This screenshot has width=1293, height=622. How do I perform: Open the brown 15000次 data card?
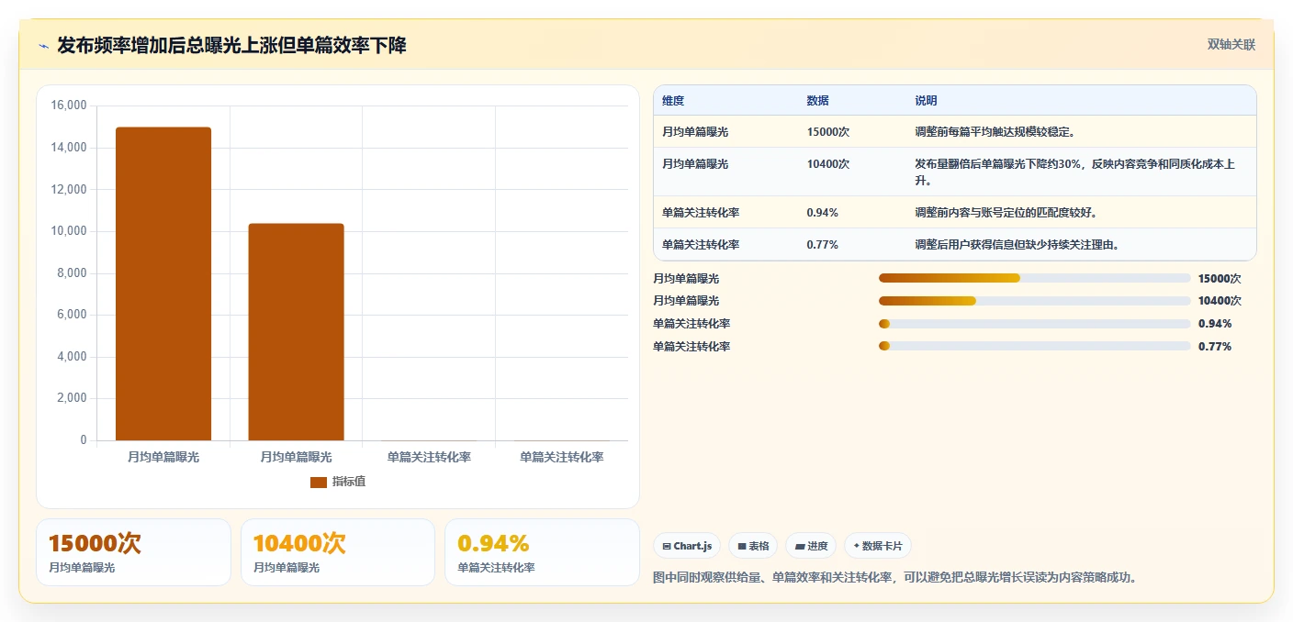134,552
